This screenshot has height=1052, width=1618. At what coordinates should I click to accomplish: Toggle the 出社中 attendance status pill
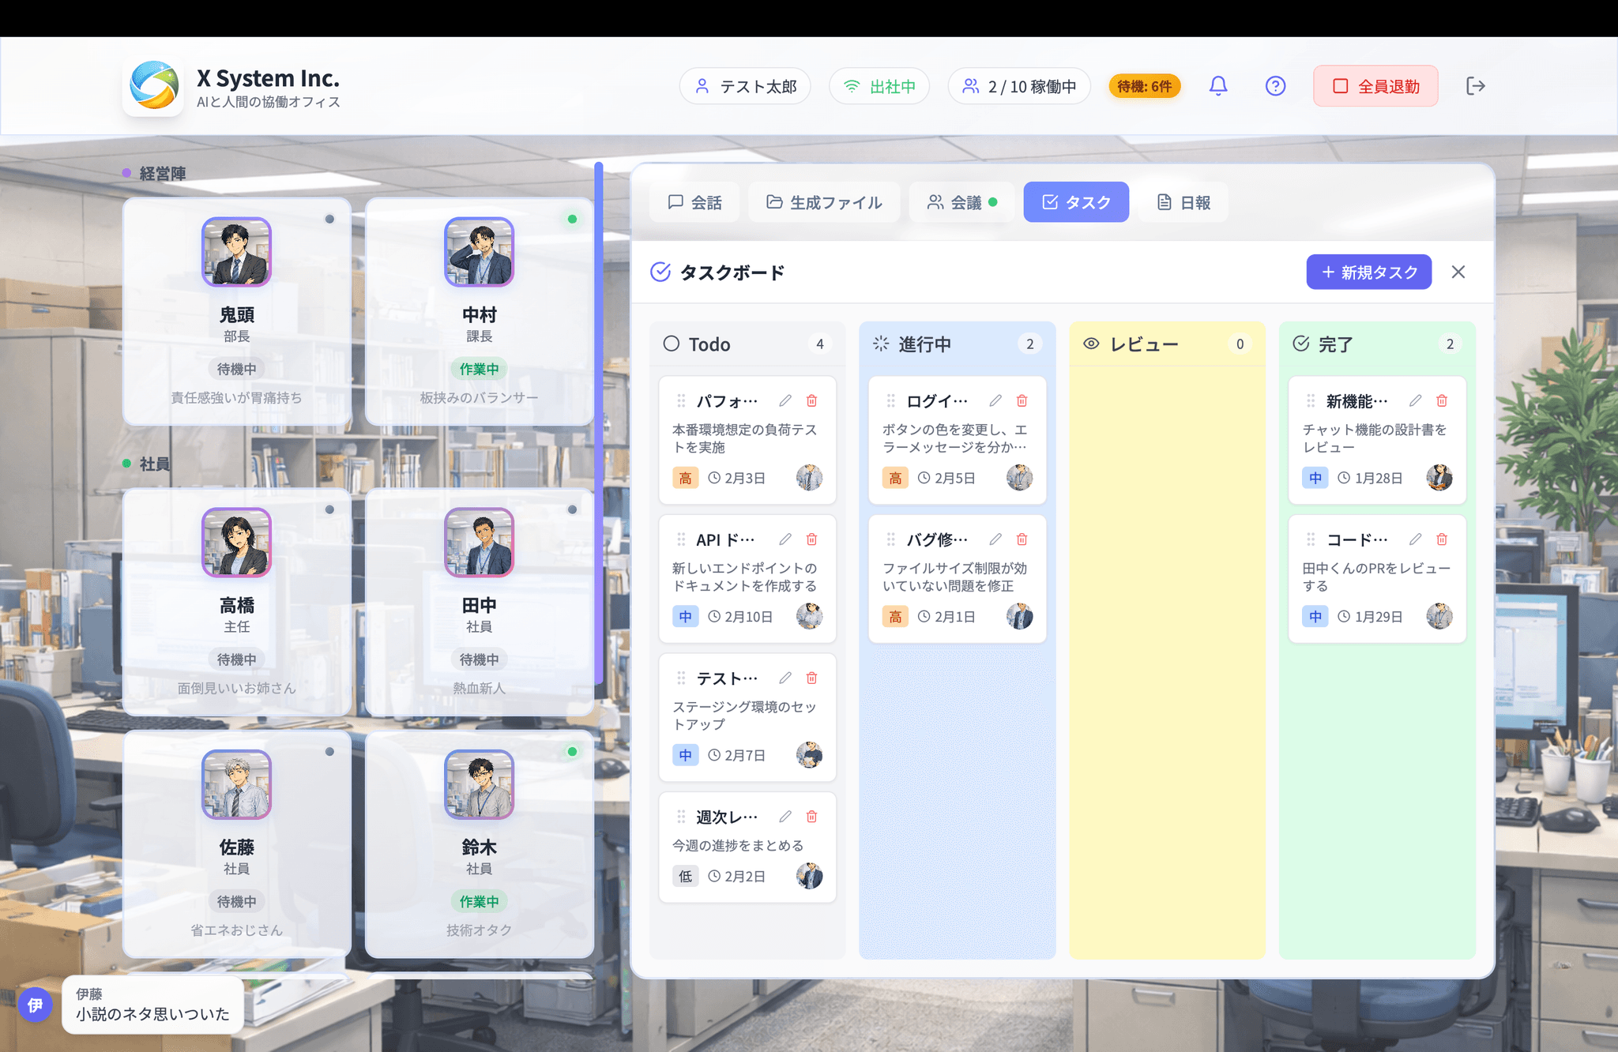[x=879, y=86]
